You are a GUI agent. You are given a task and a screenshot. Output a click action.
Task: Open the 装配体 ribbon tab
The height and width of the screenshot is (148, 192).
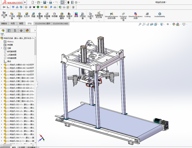(4, 24)
